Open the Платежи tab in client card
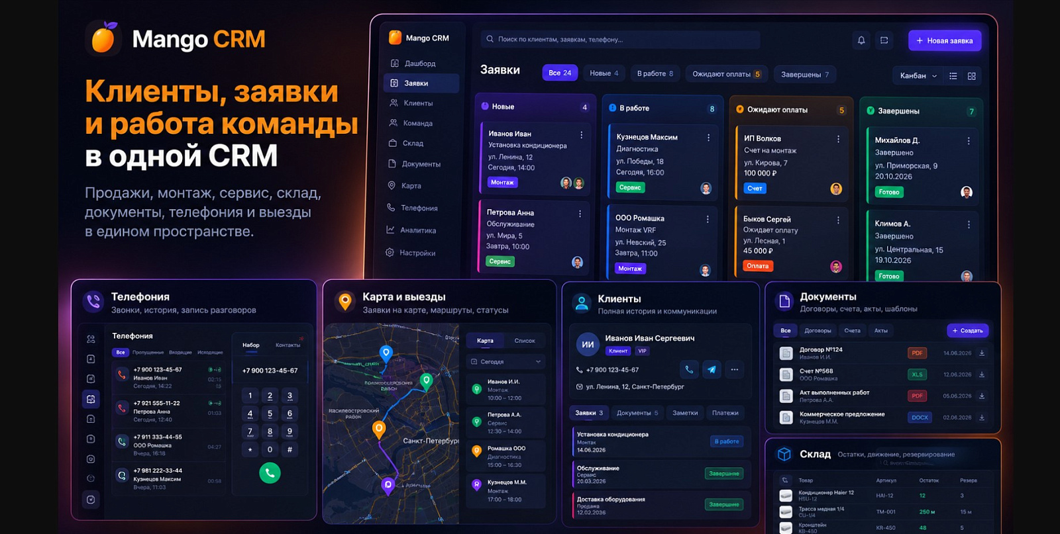The image size is (1060, 534). click(x=725, y=413)
